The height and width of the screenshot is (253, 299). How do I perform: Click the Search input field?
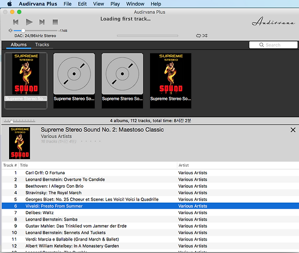(x=273, y=45)
